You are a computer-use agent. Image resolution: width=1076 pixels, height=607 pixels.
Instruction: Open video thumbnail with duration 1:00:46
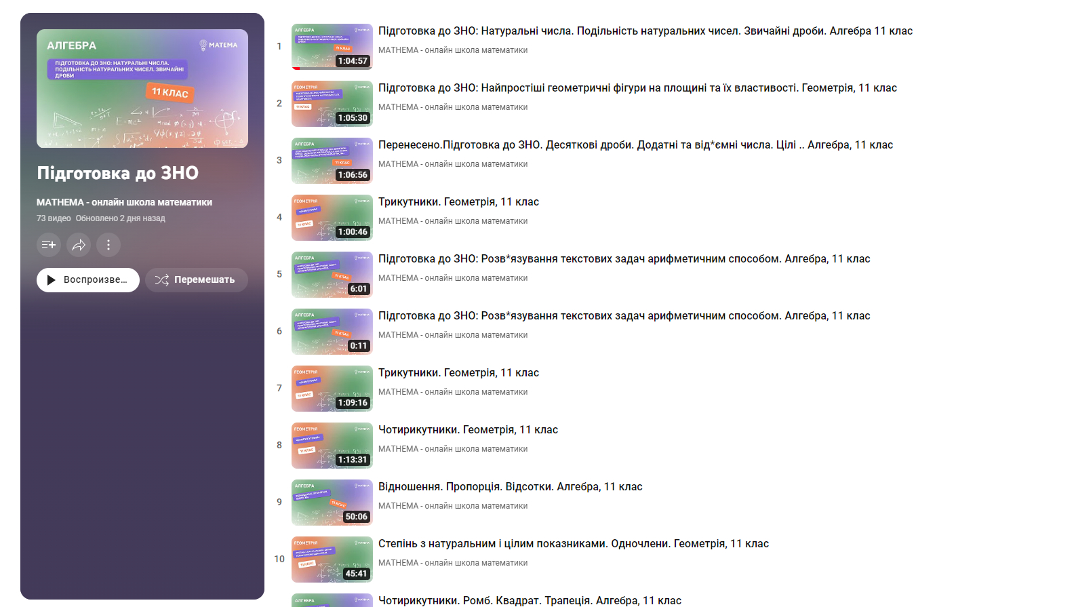point(332,218)
